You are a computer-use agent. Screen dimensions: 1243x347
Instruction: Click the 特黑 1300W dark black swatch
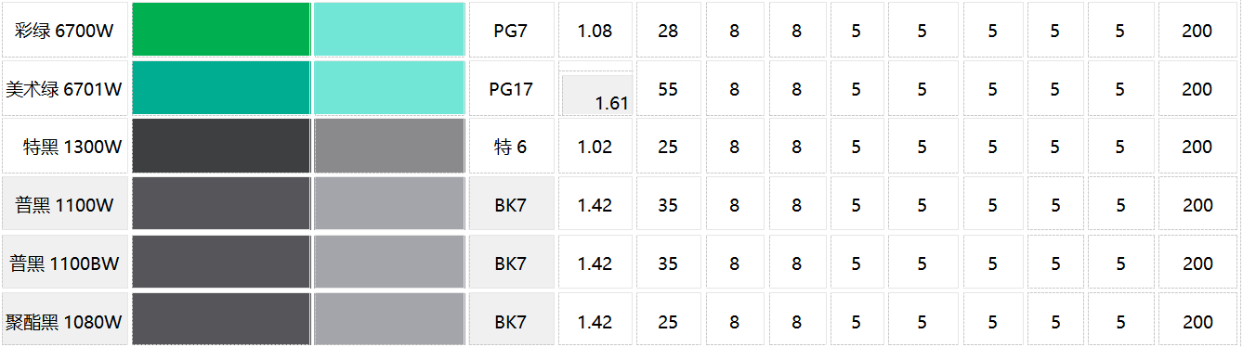pos(221,146)
